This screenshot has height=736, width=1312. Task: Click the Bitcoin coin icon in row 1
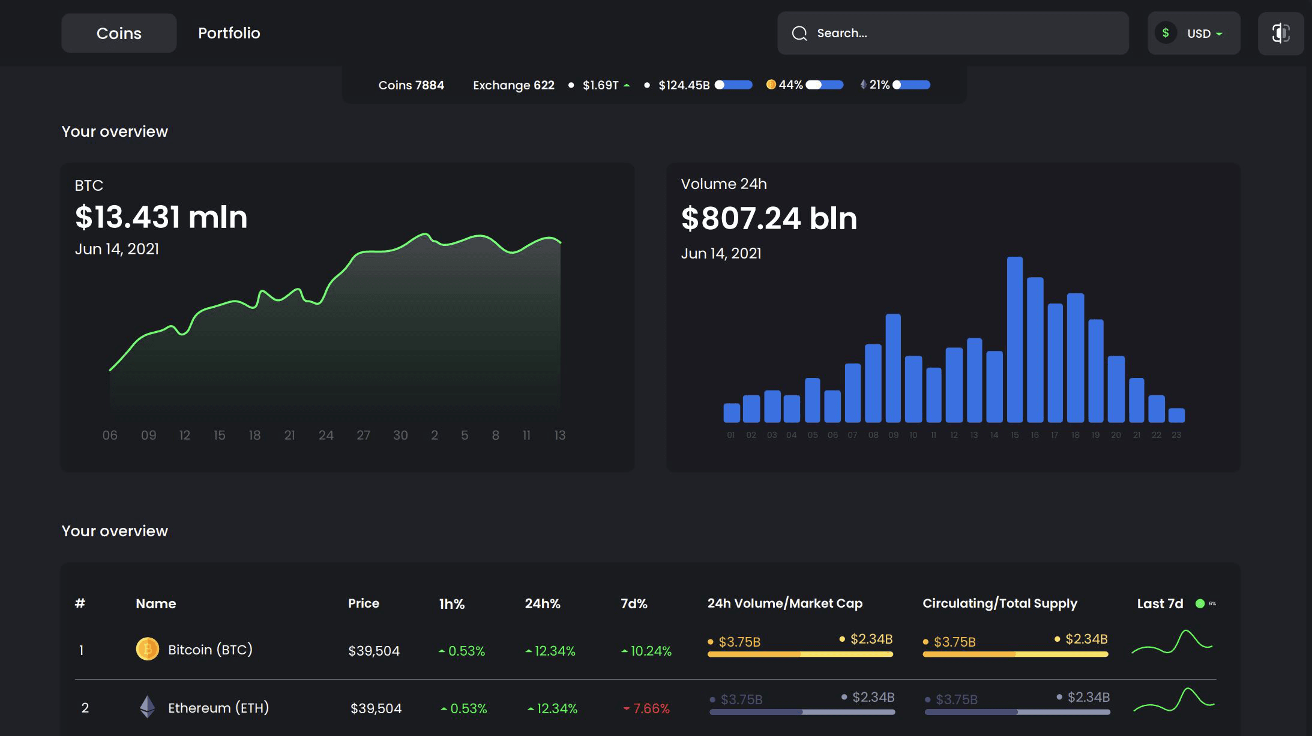tap(147, 649)
